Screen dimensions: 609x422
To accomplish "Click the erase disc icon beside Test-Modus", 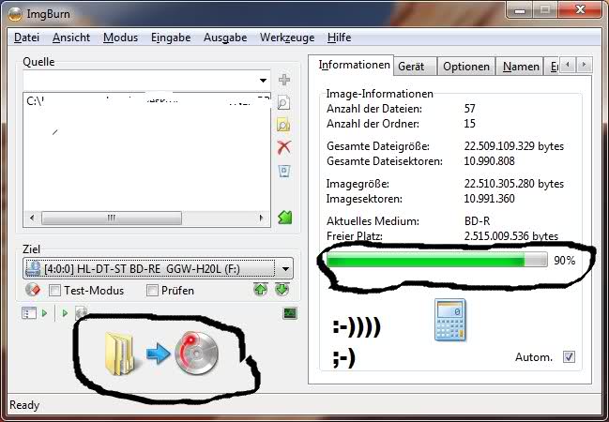I will [x=33, y=290].
